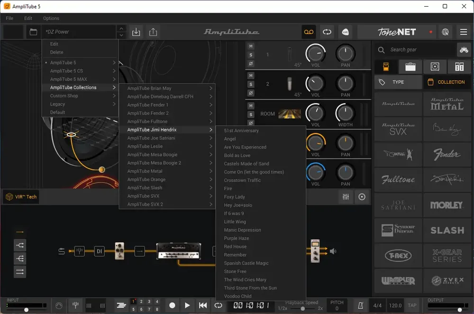Screen dimensions: 474x314
Task: Switch to the COLLECTION filter button
Action: pos(447,82)
